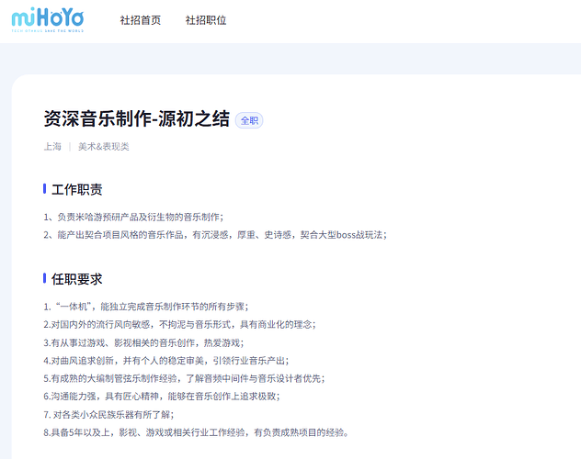Select the job title 资深音乐制作-源初之结
Screen dimensions: 581x459
[x=137, y=119]
